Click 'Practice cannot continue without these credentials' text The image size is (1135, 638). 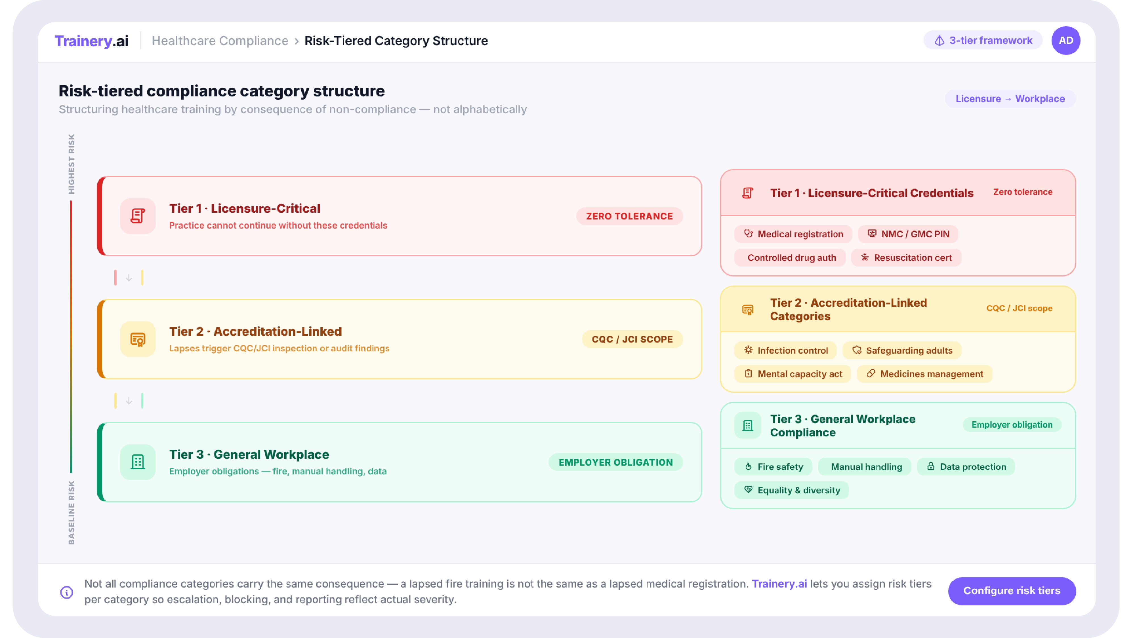click(x=278, y=225)
